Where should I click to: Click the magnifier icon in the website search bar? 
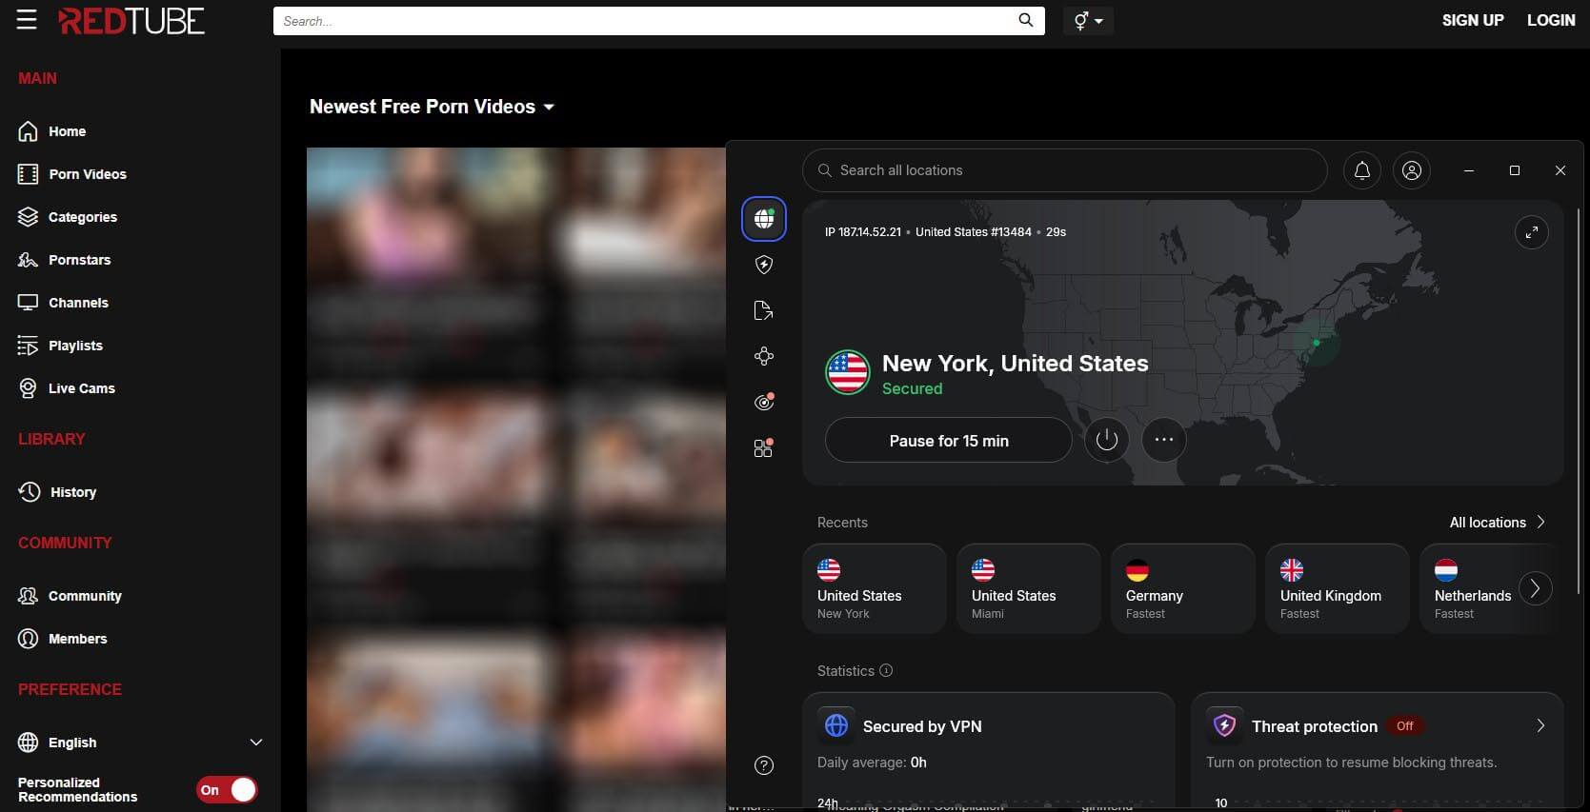[x=1025, y=20]
